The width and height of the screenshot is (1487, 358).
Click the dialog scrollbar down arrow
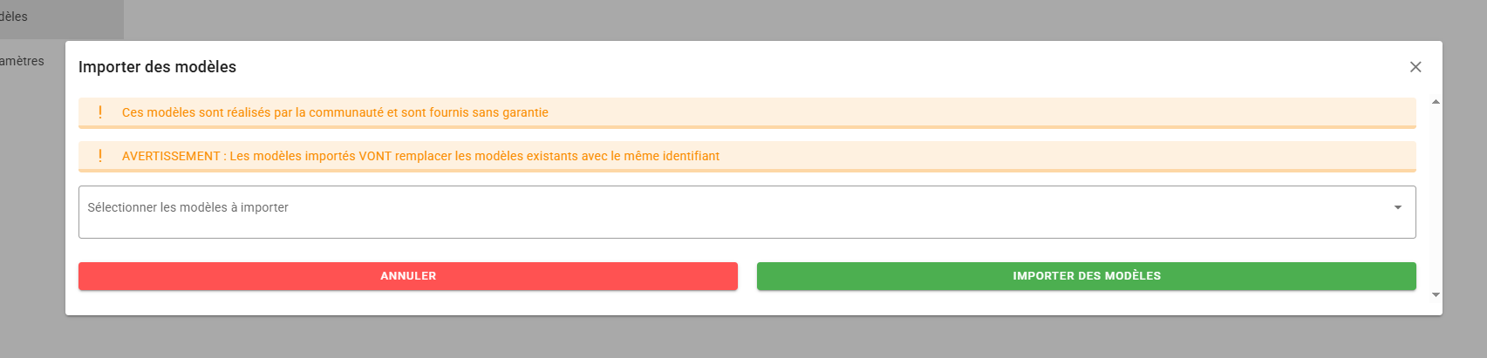tap(1436, 295)
